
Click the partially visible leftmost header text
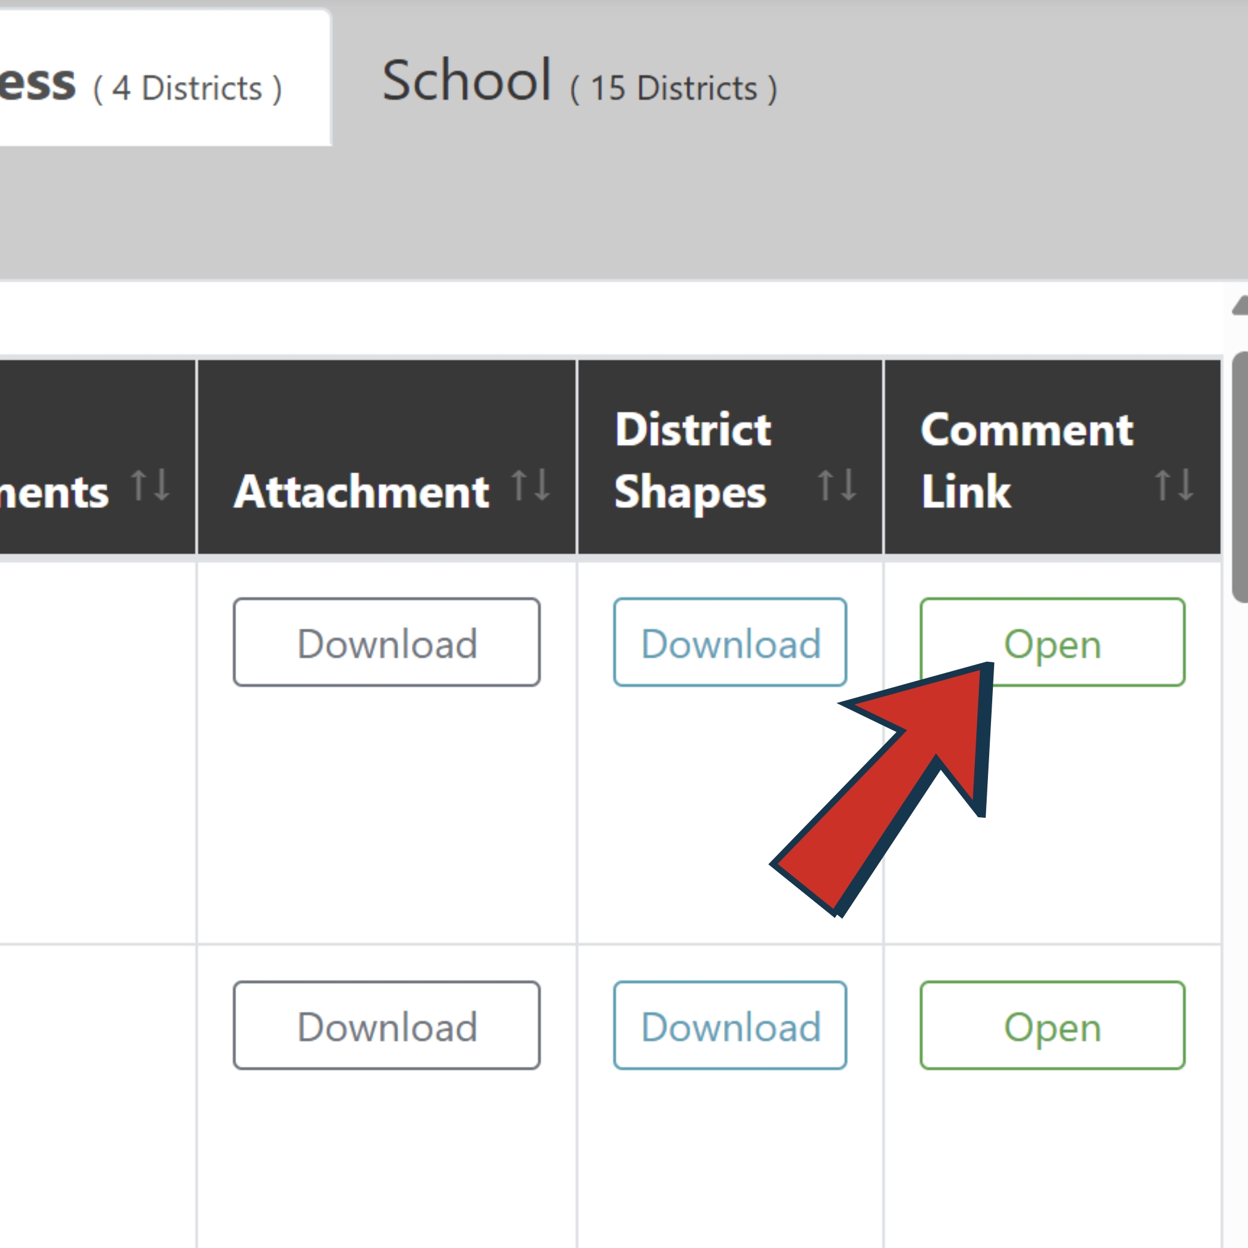point(55,493)
